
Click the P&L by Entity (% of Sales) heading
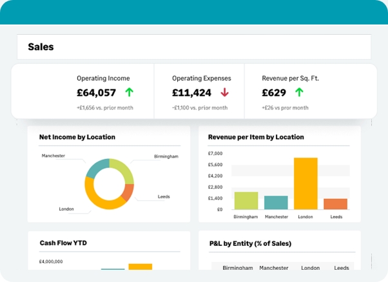[250, 243]
